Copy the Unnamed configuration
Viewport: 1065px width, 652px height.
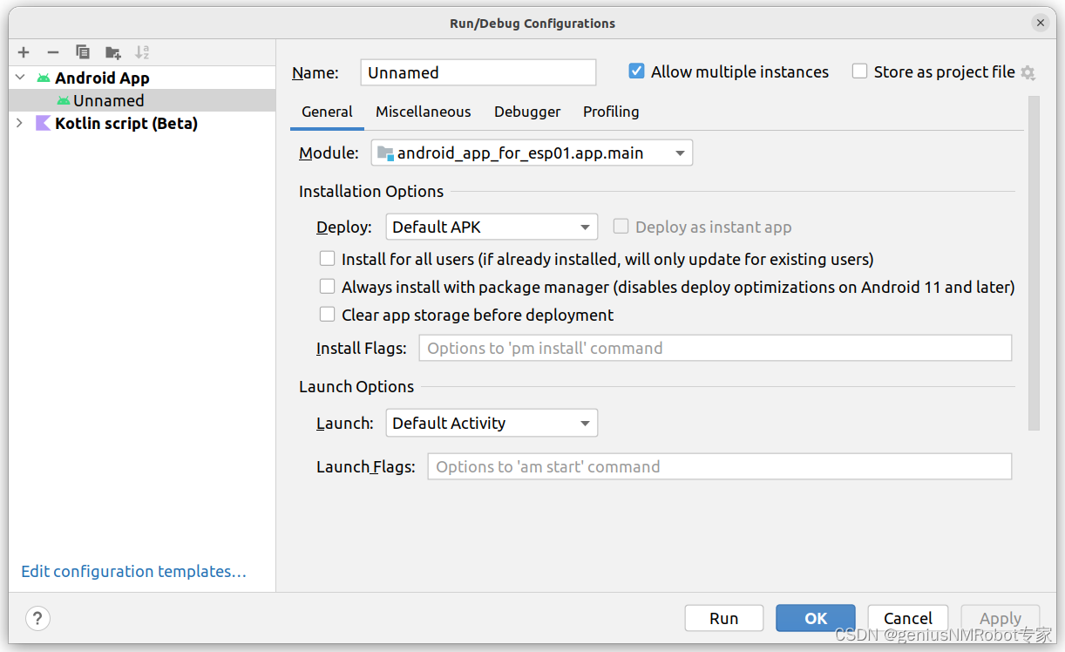83,51
